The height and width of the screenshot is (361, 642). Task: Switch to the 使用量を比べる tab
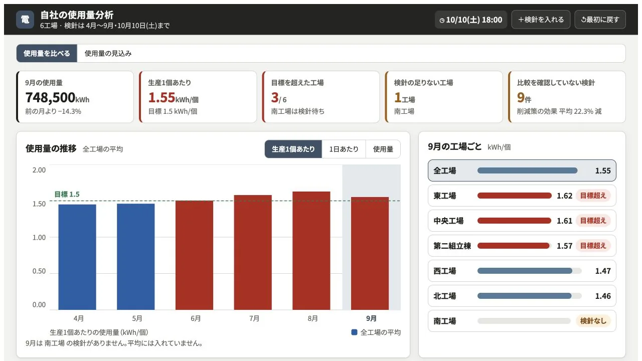(x=47, y=53)
